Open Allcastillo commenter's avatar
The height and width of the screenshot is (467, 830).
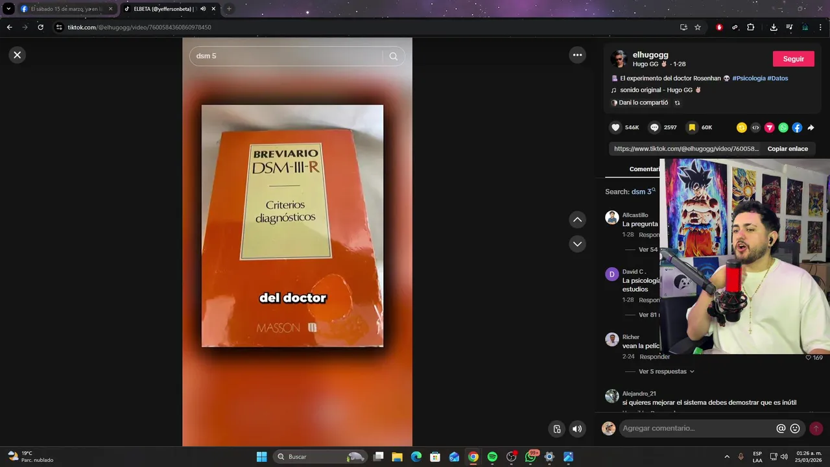(x=612, y=218)
